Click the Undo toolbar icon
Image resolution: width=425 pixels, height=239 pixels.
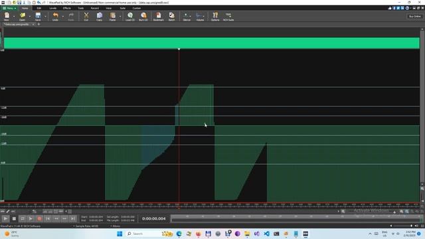pos(55,16)
